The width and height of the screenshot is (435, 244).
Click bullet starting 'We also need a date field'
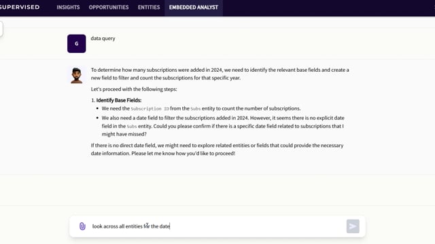click(x=223, y=126)
